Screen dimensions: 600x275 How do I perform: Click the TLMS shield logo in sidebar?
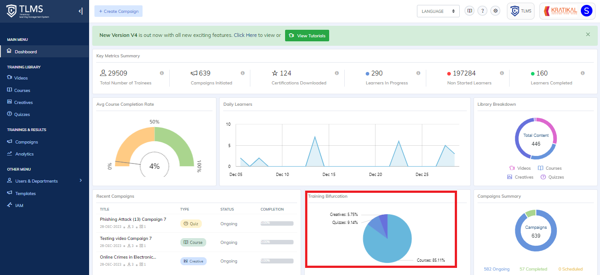12,11
